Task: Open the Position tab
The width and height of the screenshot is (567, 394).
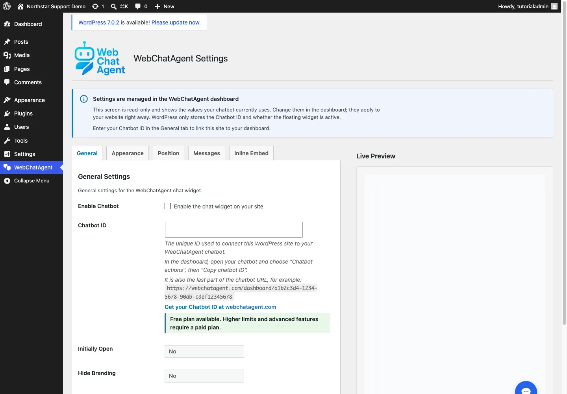Action: pos(169,153)
